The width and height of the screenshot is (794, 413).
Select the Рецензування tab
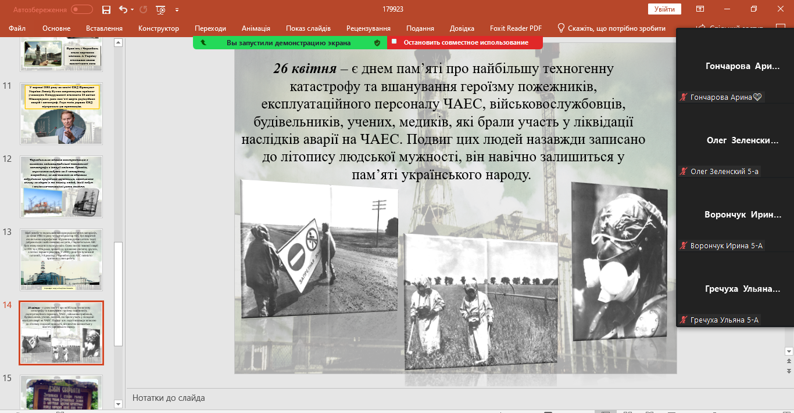(x=369, y=28)
